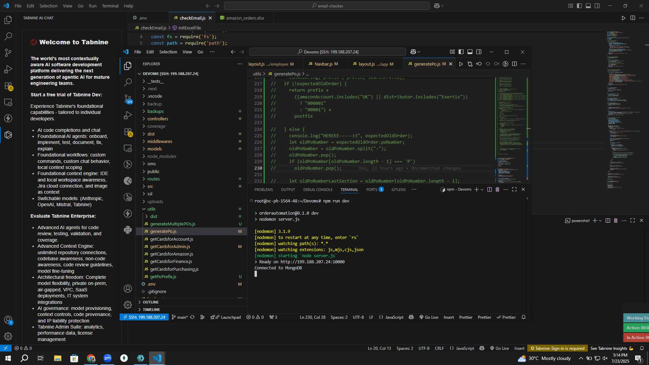
Task: Open Search icon in Devoms window
Action: pyautogui.click(x=128, y=82)
